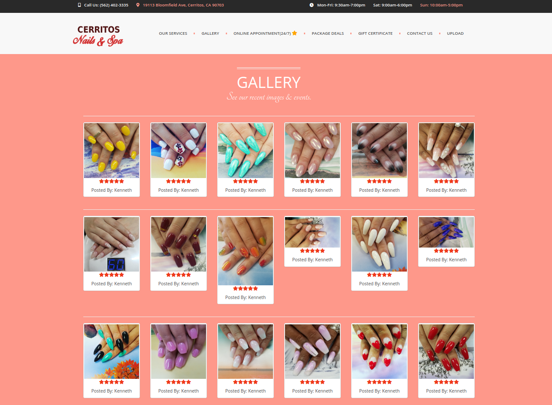
Task: Open the Cerritos Nails & Spa logo
Action: click(x=98, y=35)
